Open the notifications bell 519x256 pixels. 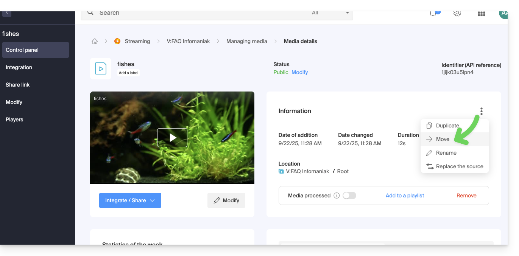pos(433,14)
